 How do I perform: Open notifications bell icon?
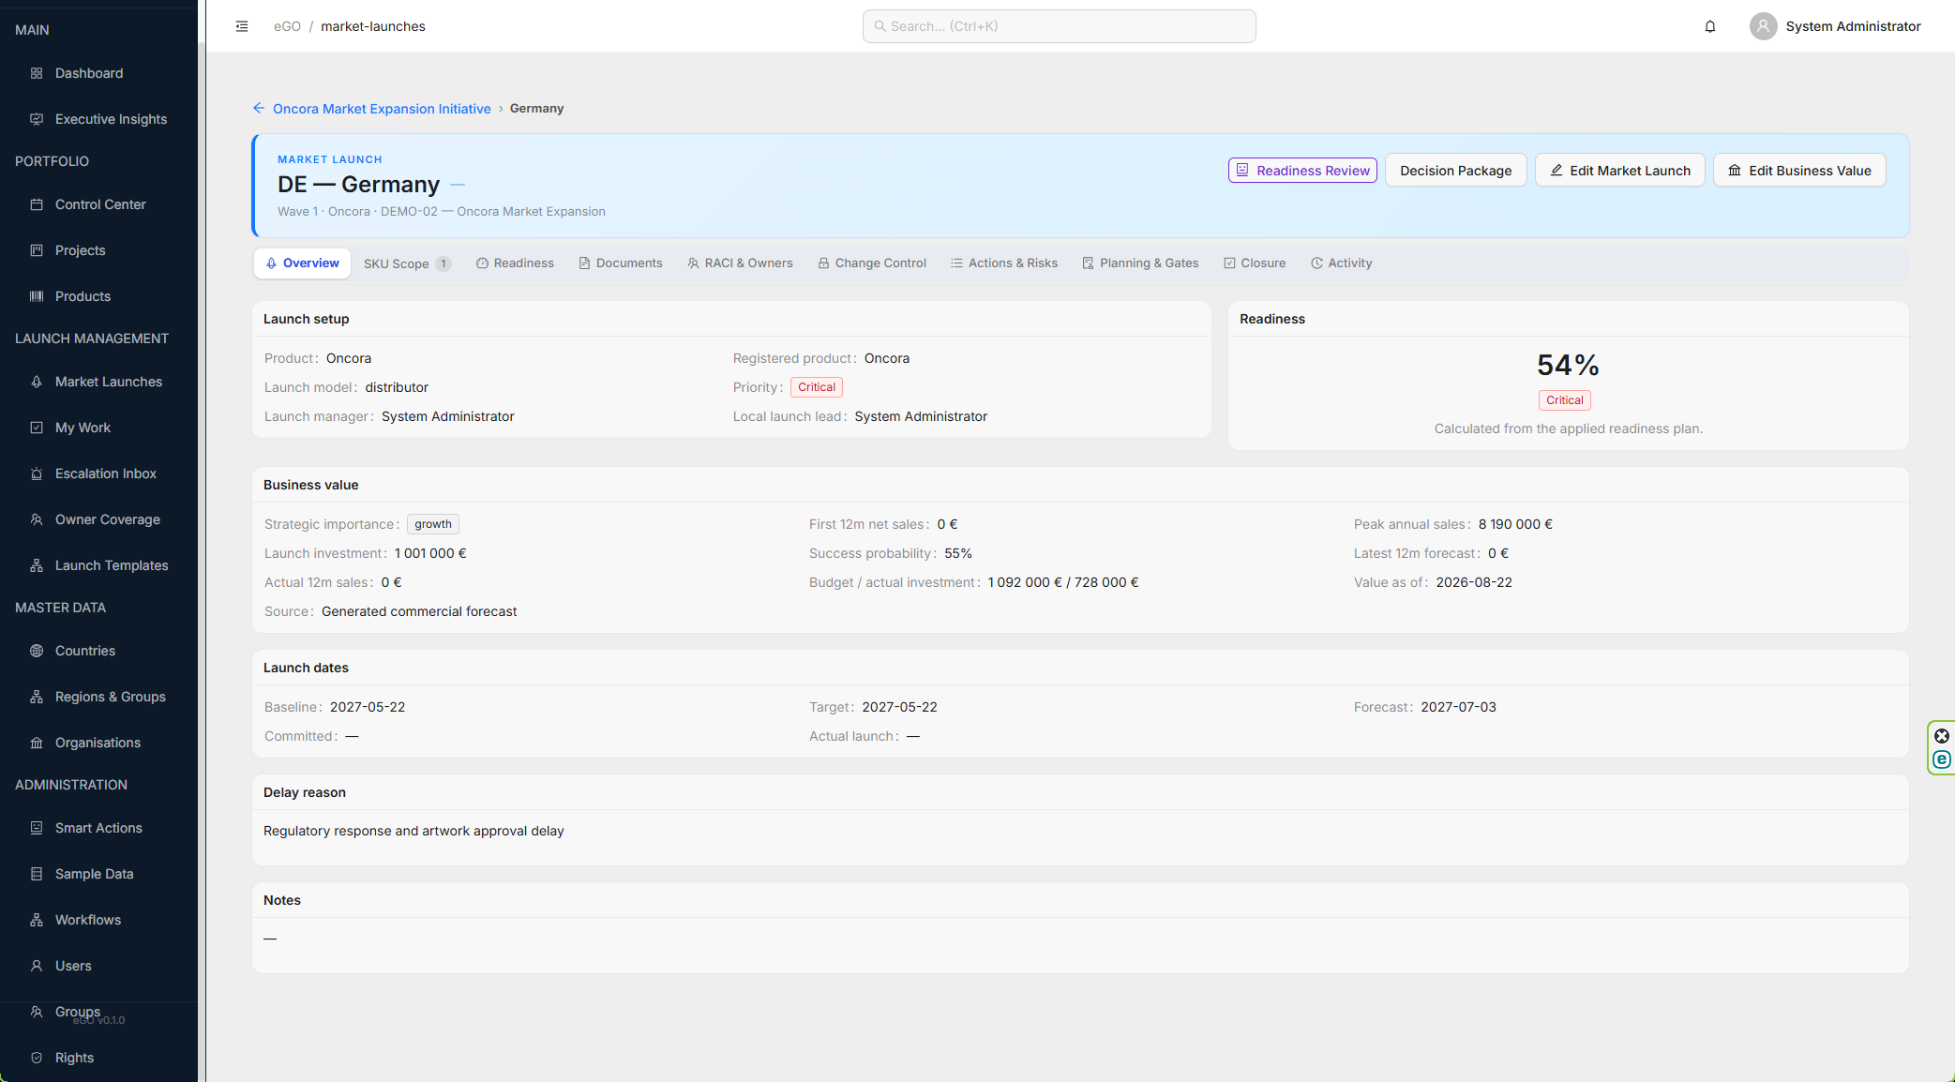click(x=1710, y=26)
